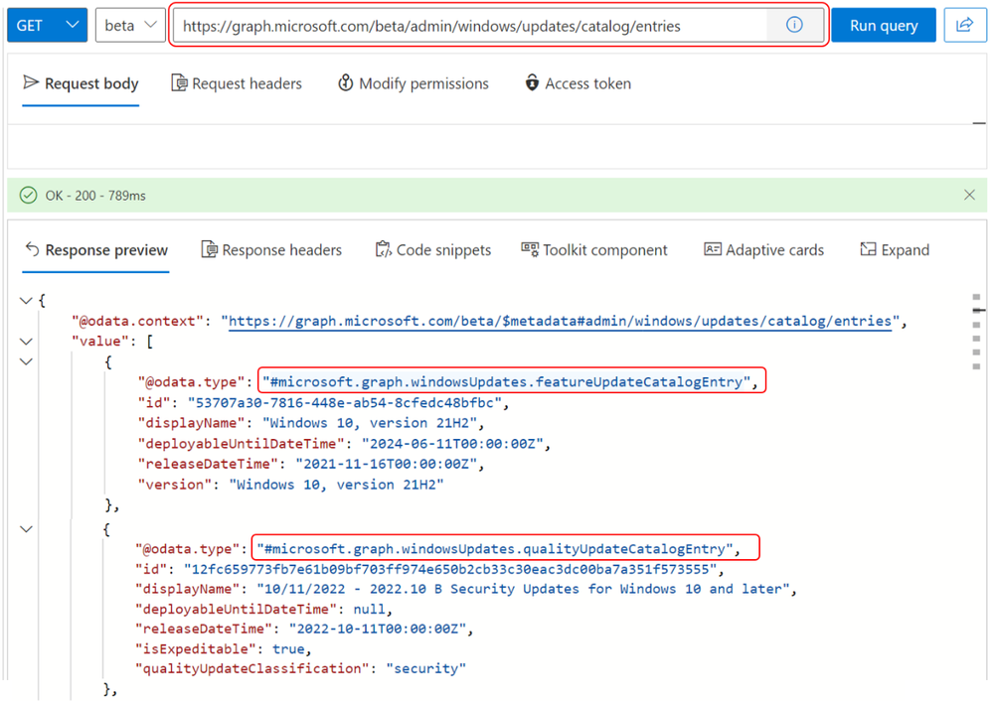Click the info icon in URL bar
Image resolution: width=993 pixels, height=708 pixels.
coord(794,25)
